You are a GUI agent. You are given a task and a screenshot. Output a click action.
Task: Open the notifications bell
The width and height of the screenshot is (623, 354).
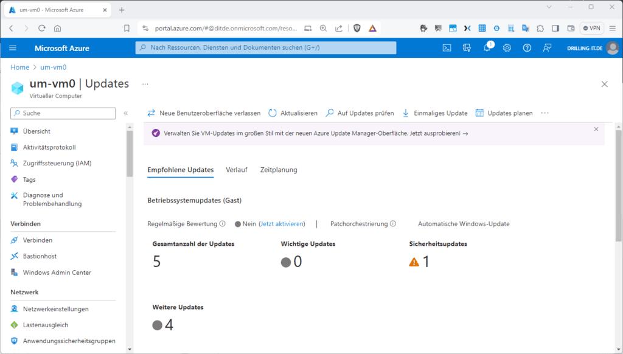pyautogui.click(x=487, y=48)
